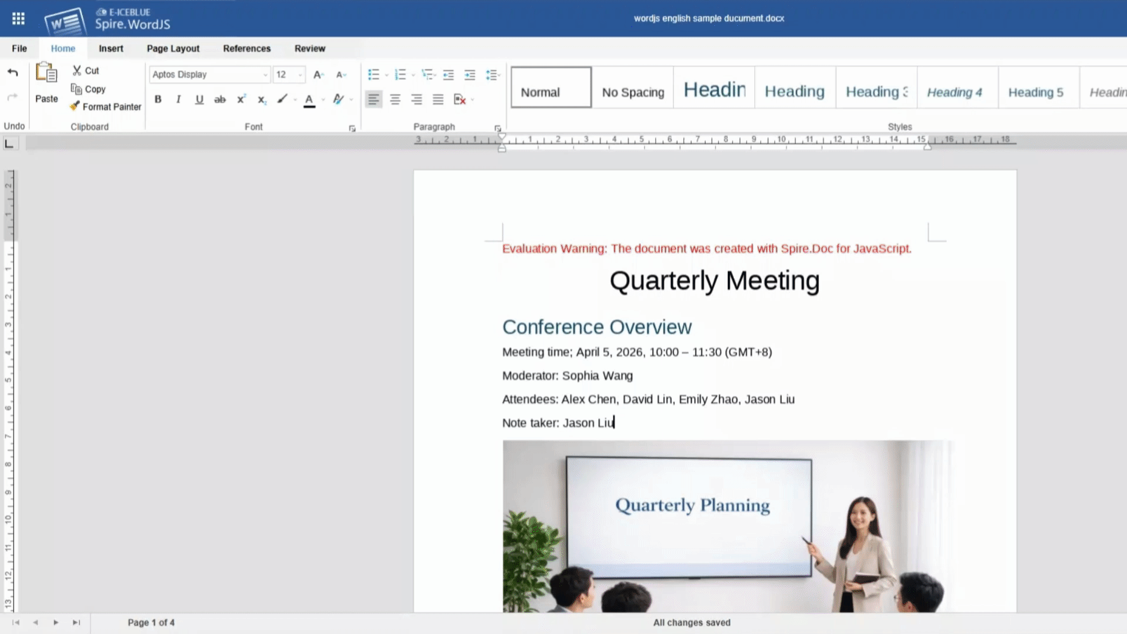Screen dimensions: 1127x634
Task: Apply the No Spacing style
Action: 633,92
